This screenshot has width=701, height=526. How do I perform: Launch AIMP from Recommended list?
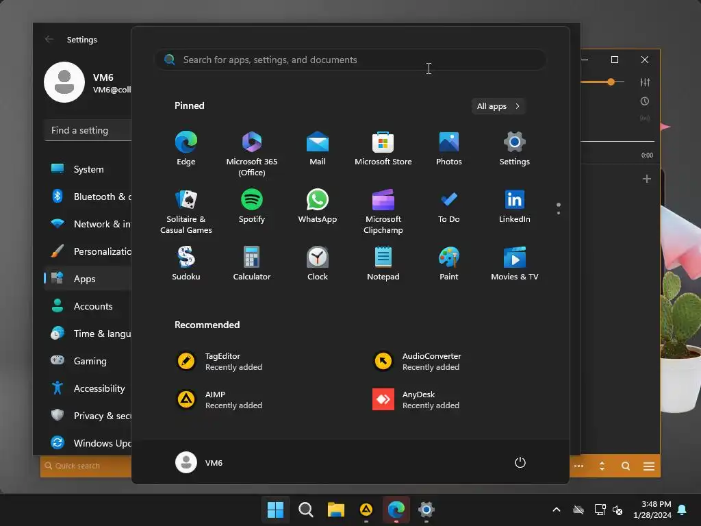point(219,400)
